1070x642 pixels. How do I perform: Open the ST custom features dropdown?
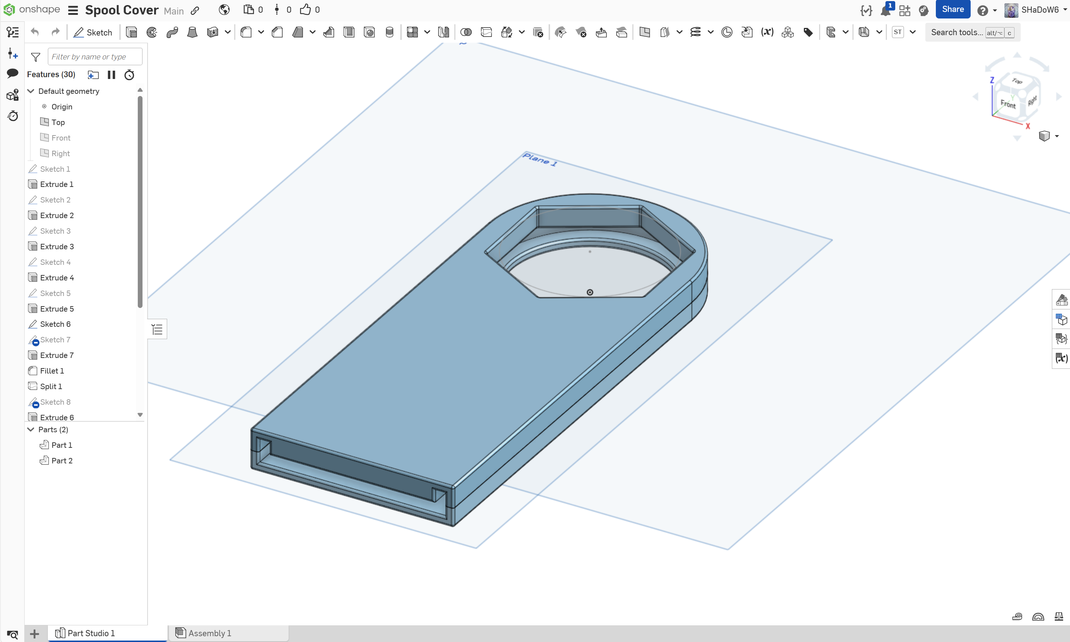[x=913, y=33]
